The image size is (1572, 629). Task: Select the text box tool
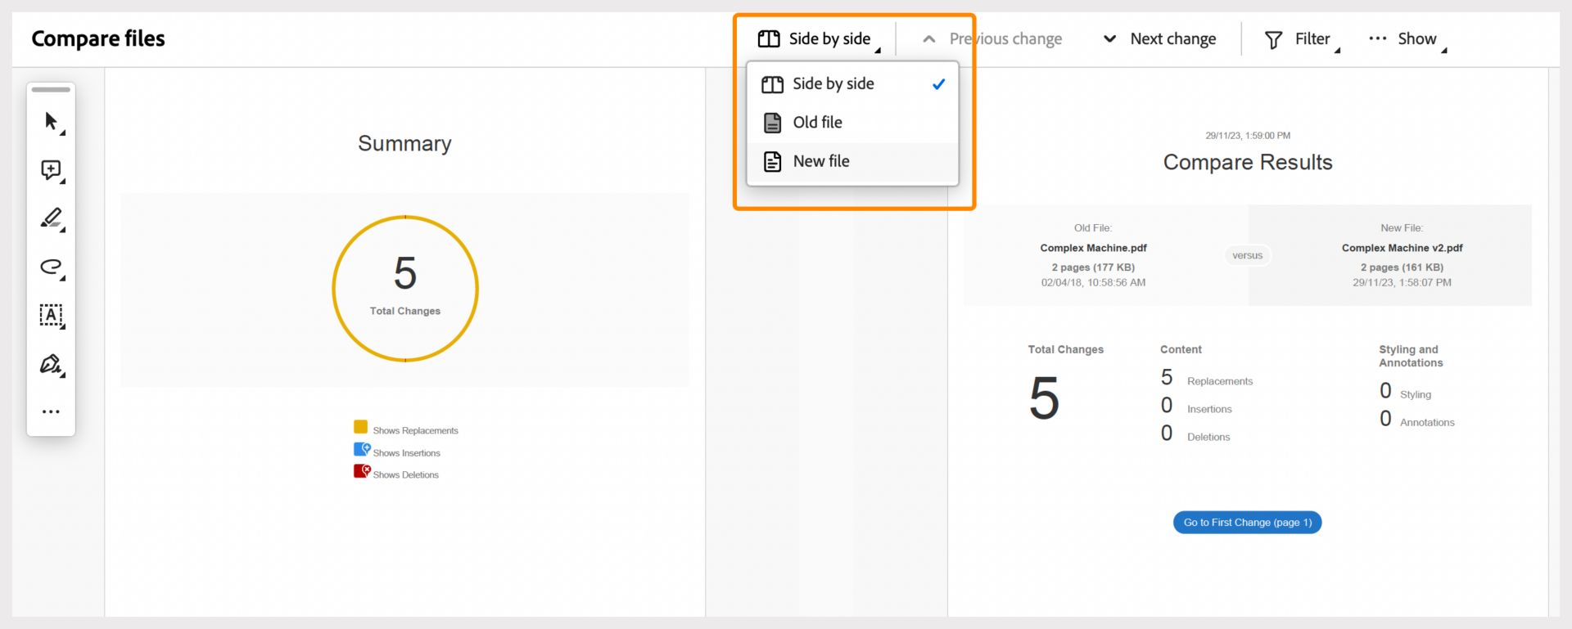tap(51, 315)
